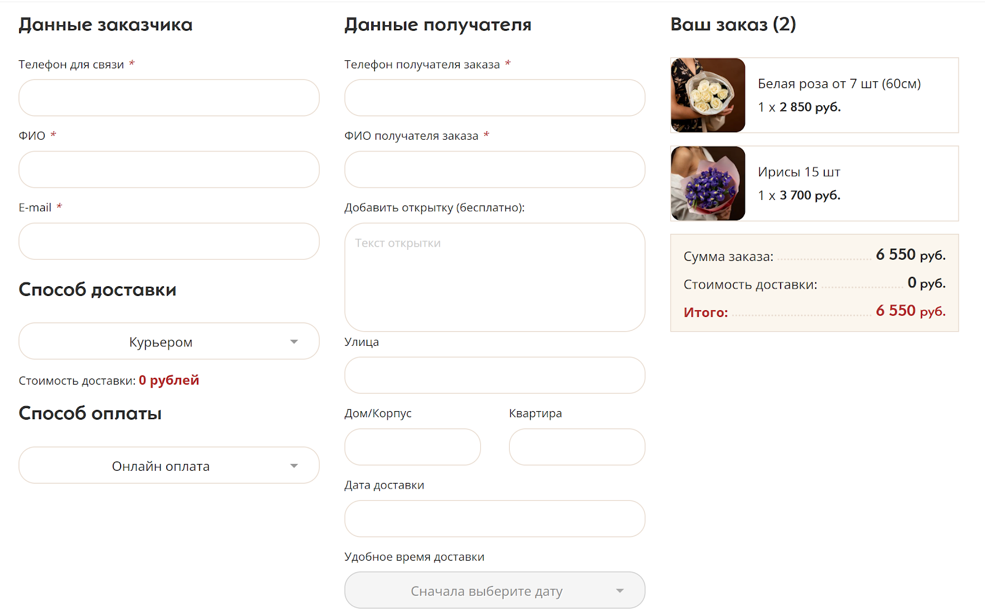Expand the Онлайн оплата payment dropdown
Screen dimensions: 985x616
[x=161, y=466]
